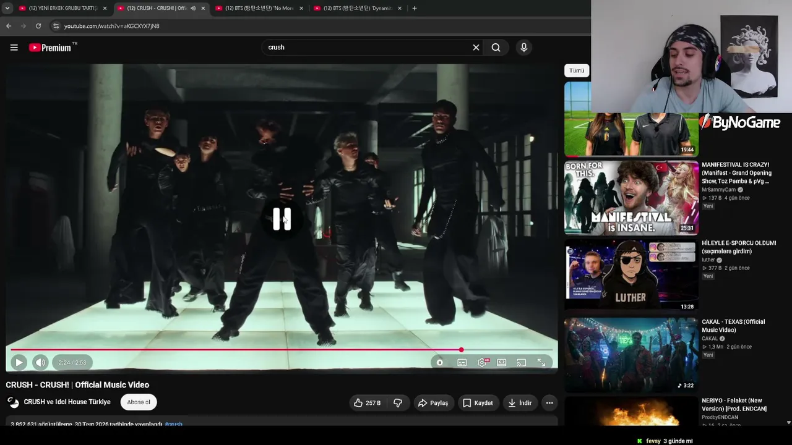Enter fullscreen mode in the video player
792x445 pixels.
(x=541, y=363)
